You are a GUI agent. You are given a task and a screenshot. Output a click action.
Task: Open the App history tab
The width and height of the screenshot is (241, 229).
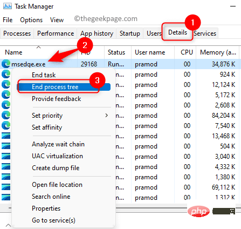(97, 33)
